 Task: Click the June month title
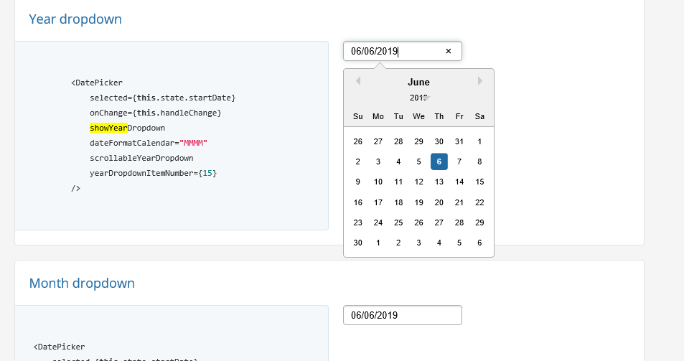[x=418, y=82]
